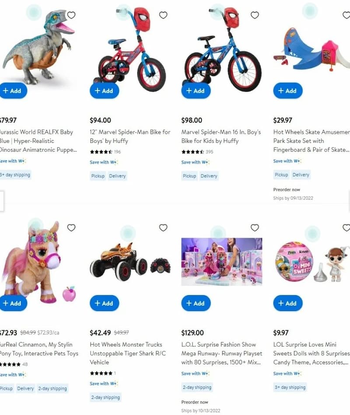View the L.O.L. Surprise playset image
Viewport: 350px width, 415px height.
[x=222, y=262]
